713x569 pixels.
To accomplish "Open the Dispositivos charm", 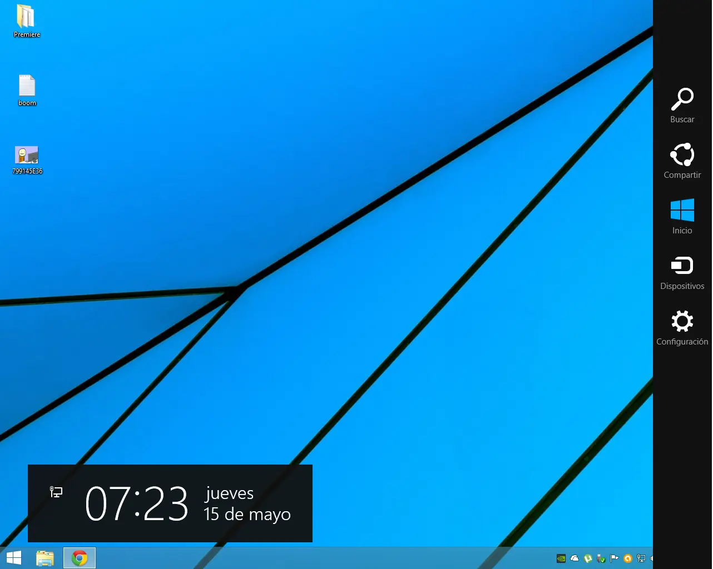I will click(x=682, y=272).
